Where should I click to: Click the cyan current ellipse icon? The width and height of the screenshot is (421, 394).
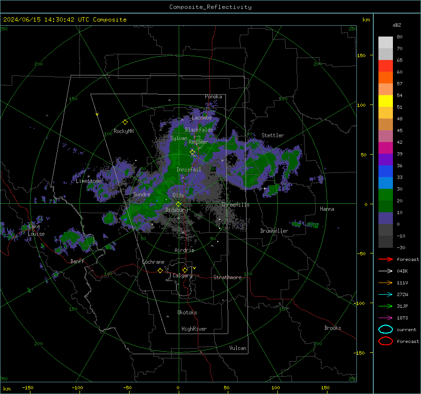tap(385, 329)
